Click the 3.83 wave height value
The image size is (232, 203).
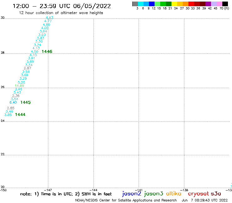click(x=40, y=38)
